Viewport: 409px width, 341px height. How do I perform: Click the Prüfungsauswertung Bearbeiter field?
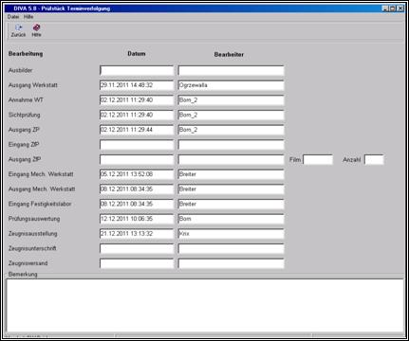click(231, 219)
